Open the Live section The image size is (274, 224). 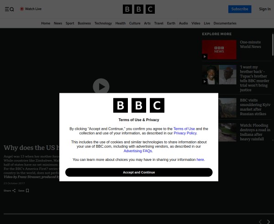pyautogui.click(x=207, y=23)
